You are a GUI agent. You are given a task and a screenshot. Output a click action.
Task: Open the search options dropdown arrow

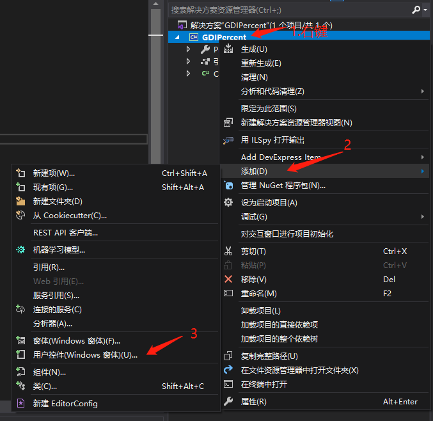[x=425, y=10]
